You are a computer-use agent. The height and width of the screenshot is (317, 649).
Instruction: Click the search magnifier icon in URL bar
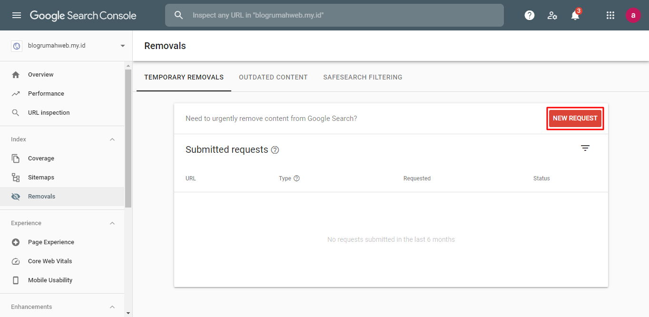pos(179,15)
